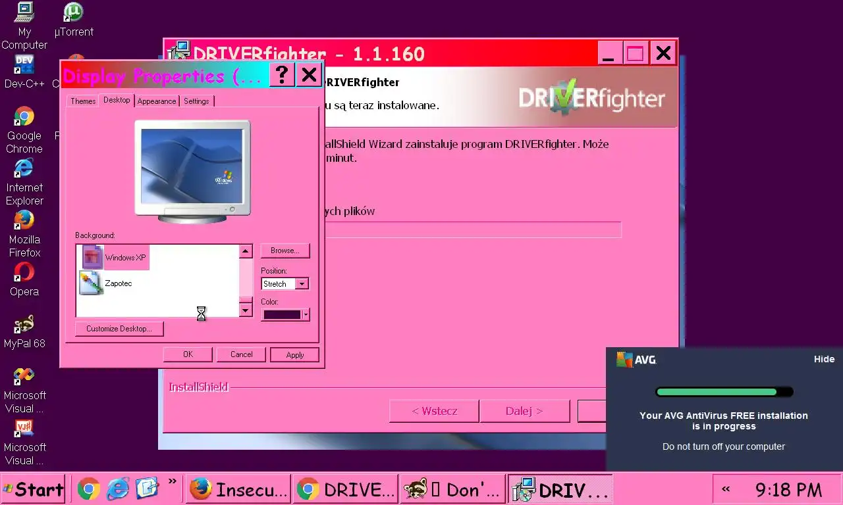The width and height of the screenshot is (843, 505).
Task: Click the background list scroll-down arrow
Action: point(246,310)
